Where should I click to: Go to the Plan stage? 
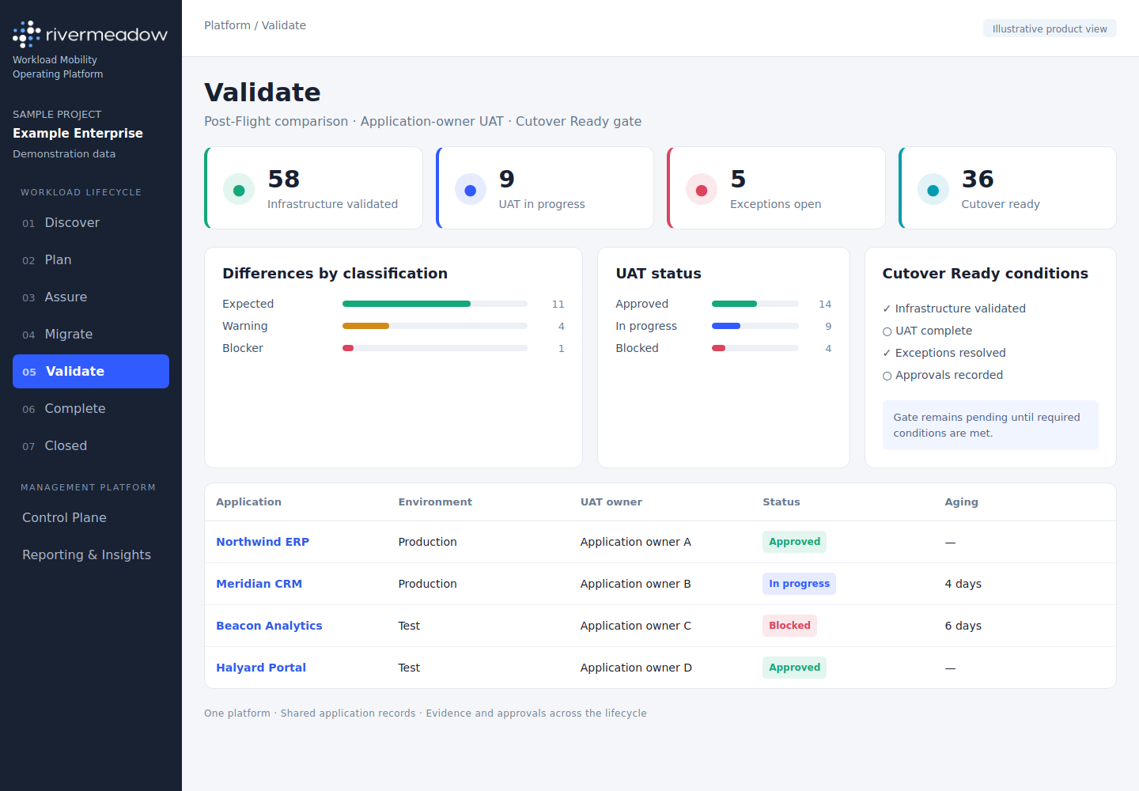pyautogui.click(x=91, y=260)
